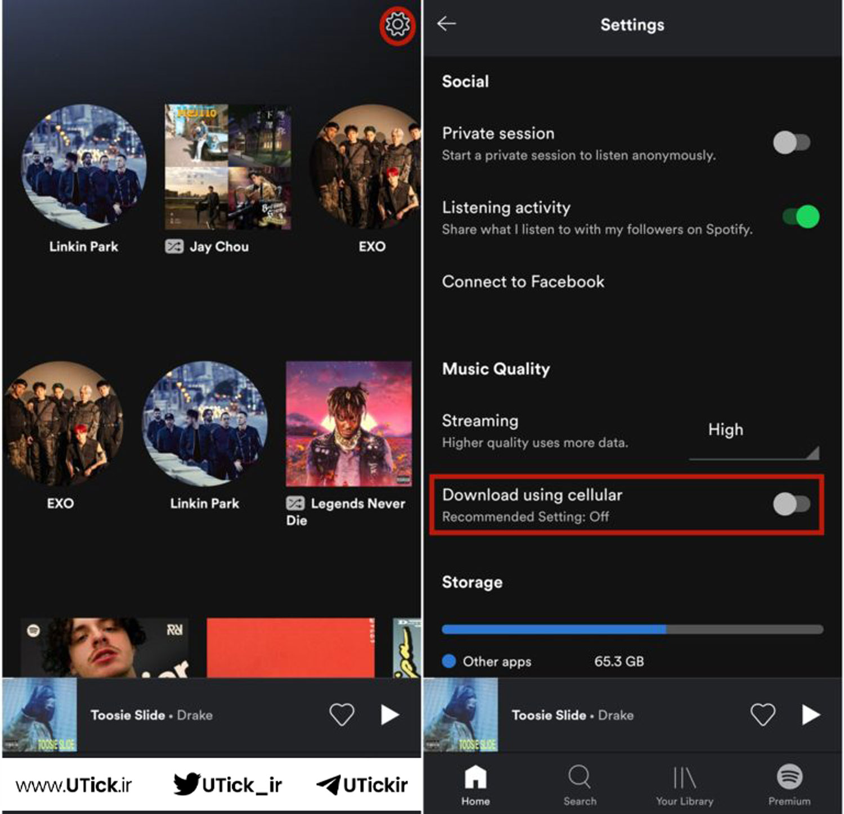Click the 'Music Quality' section heading
Screen dimensions: 844x814
[496, 368]
